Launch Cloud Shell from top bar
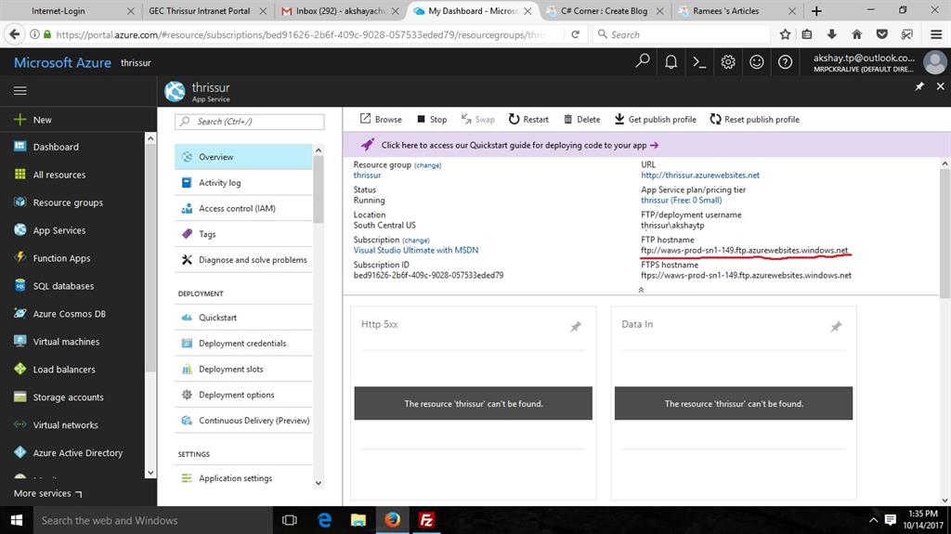 699,62
